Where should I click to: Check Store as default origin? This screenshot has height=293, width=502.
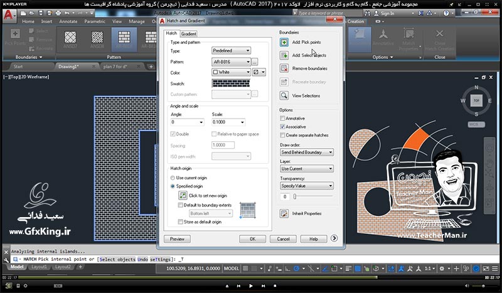pos(180,221)
